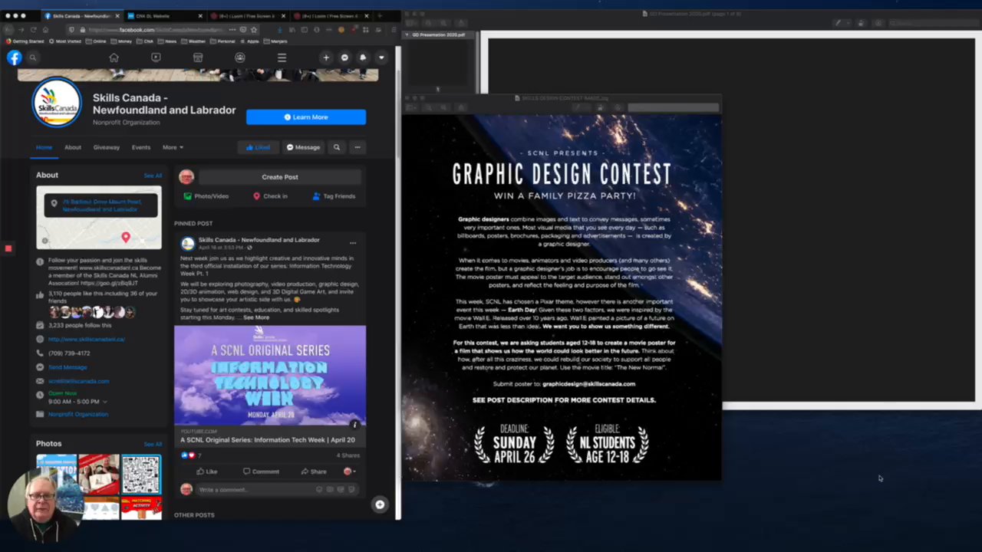The height and width of the screenshot is (552, 982).
Task: Open the comment-as identity selector beside Share
Action: tap(349, 472)
